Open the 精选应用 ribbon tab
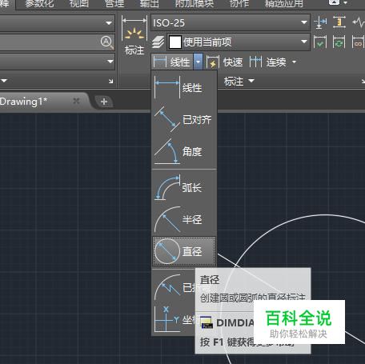Viewport: 365px width, 364px height. coord(284,4)
